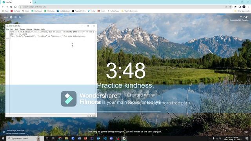This screenshot has height=141, width=251.
Task: Click the Type here to search box
Action: 25,138
